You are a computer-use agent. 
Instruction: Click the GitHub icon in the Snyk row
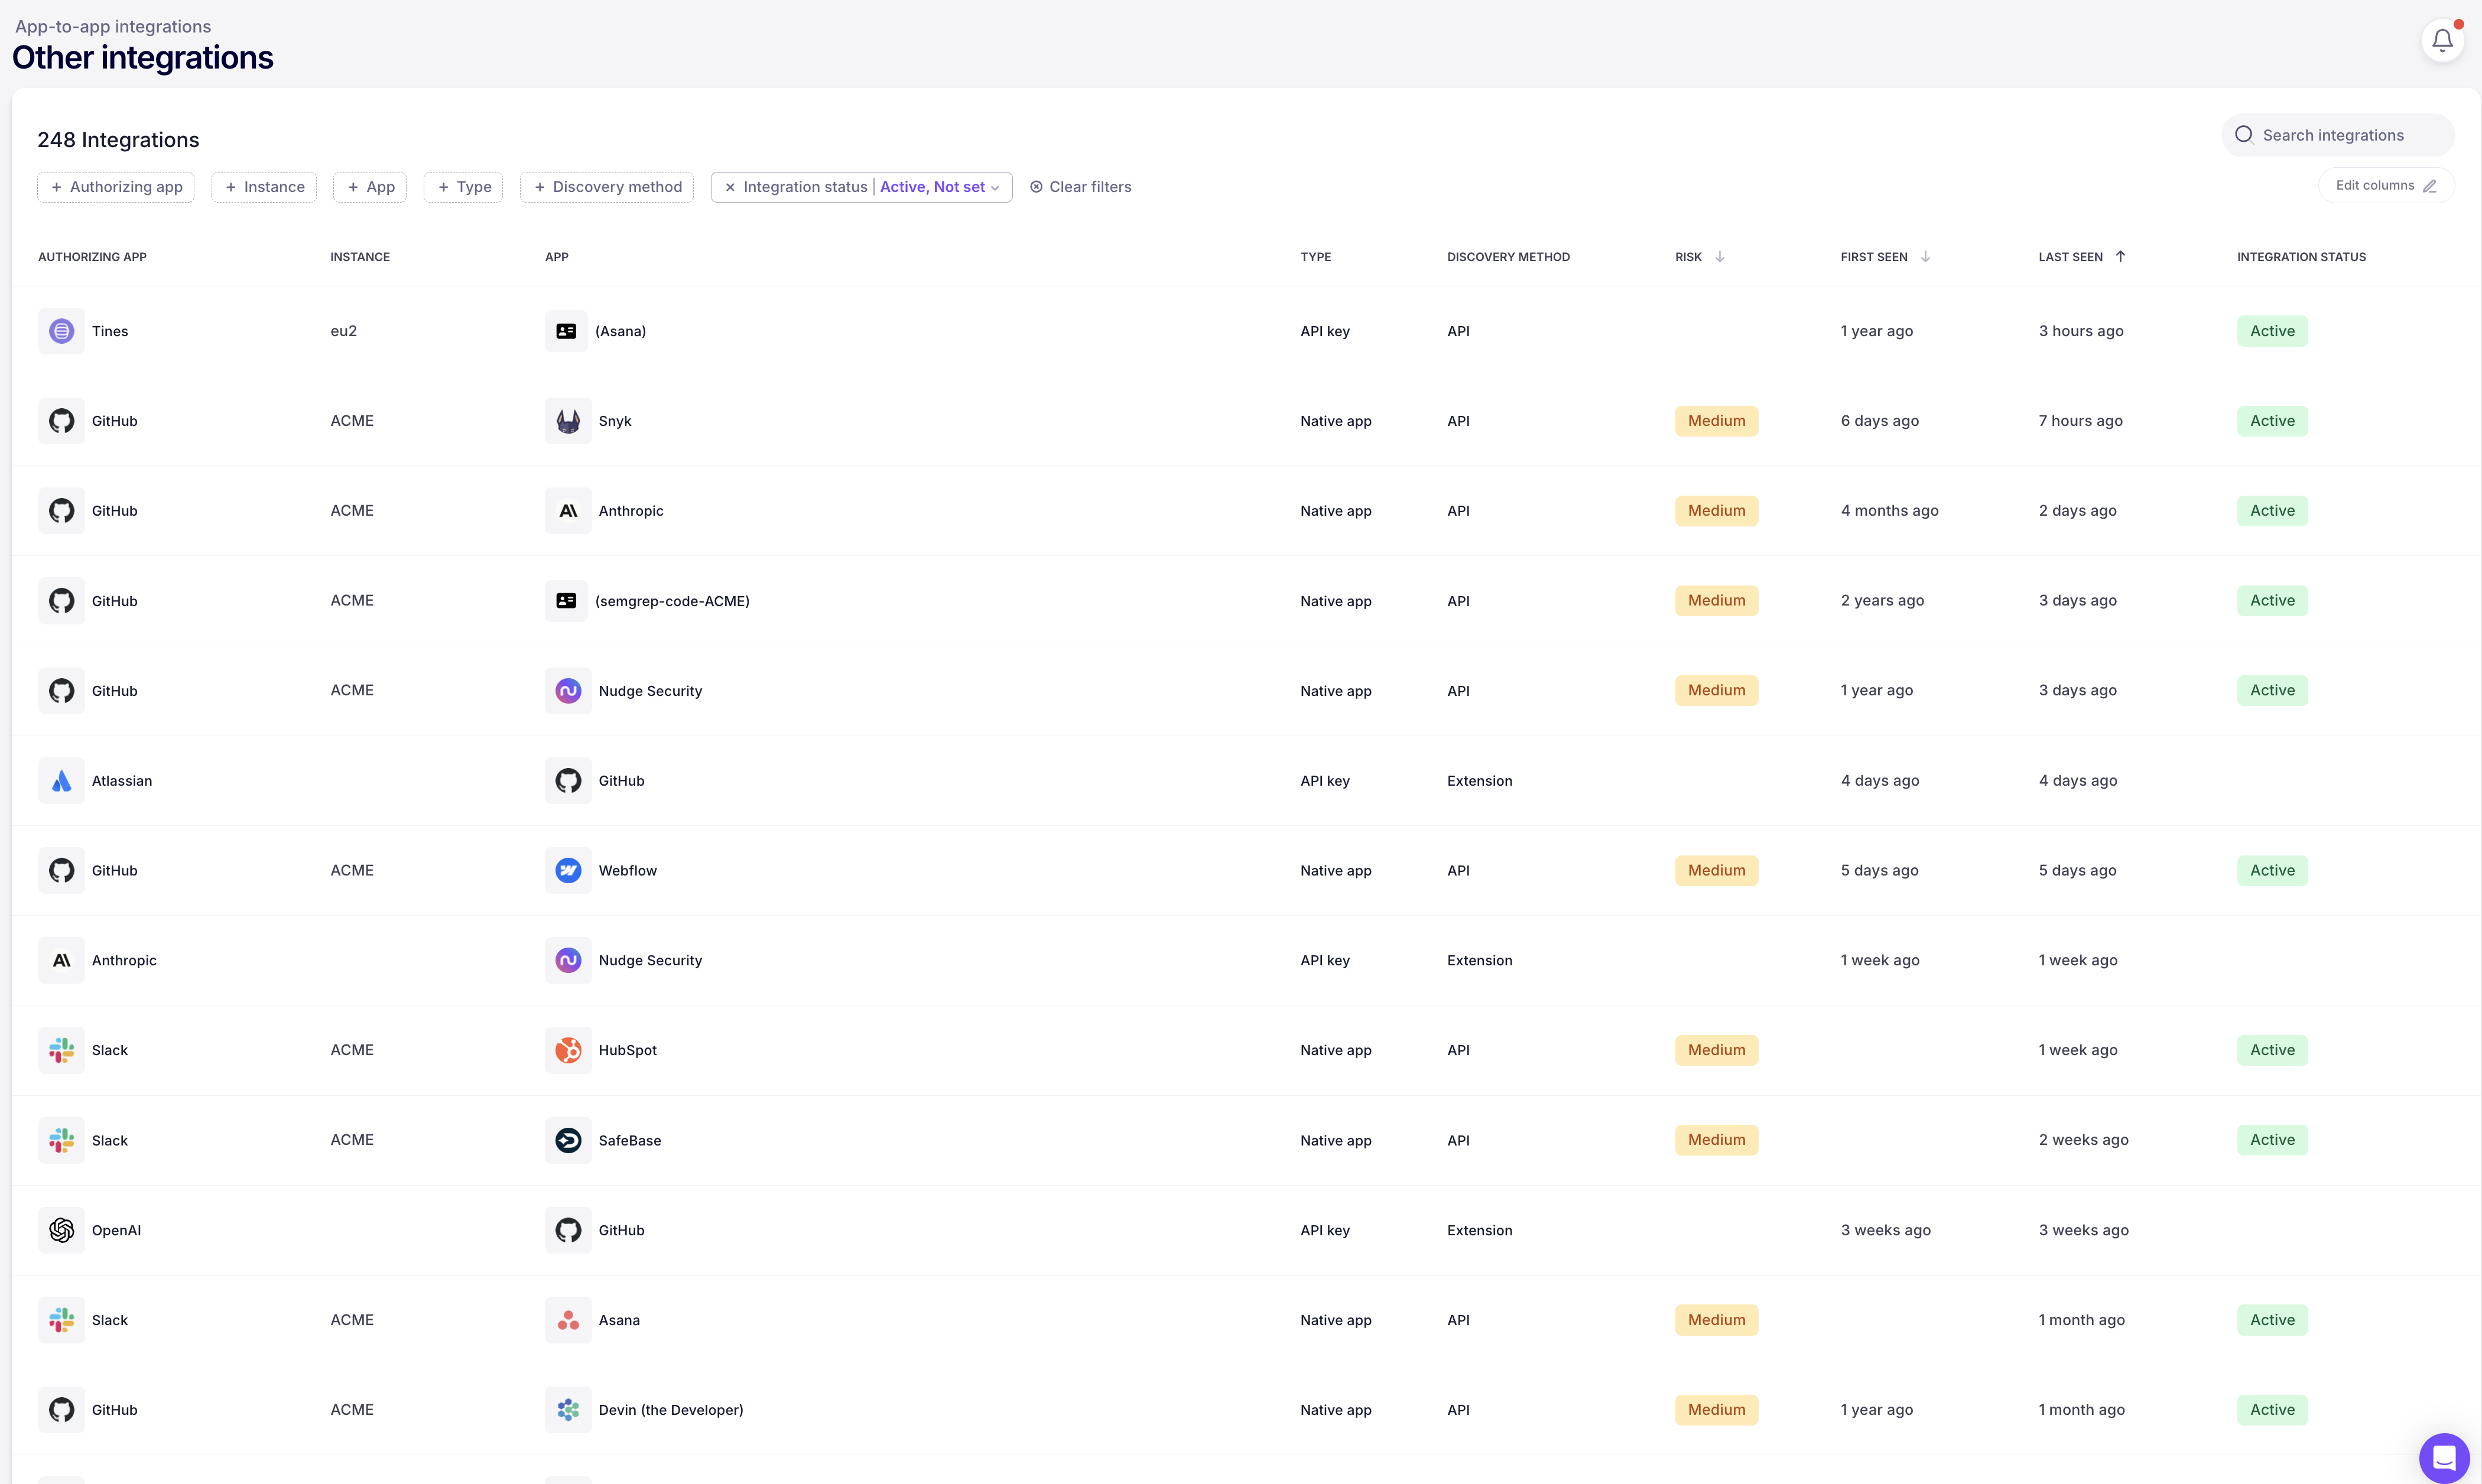point(62,421)
